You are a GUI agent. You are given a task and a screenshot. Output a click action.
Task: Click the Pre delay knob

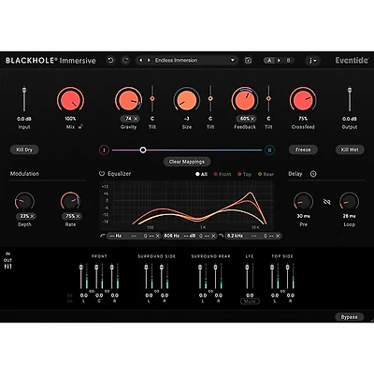[303, 201]
